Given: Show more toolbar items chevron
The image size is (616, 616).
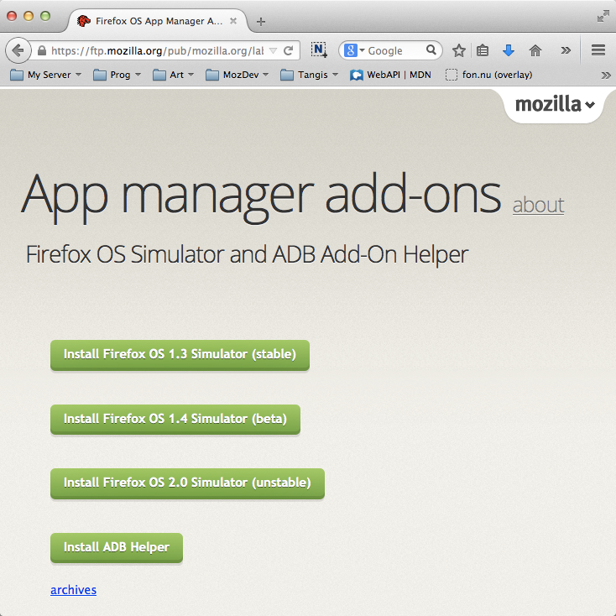Looking at the screenshot, I should click(x=566, y=50).
